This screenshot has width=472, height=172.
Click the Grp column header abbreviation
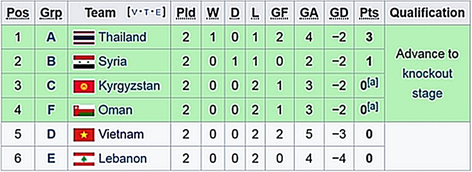51,13
